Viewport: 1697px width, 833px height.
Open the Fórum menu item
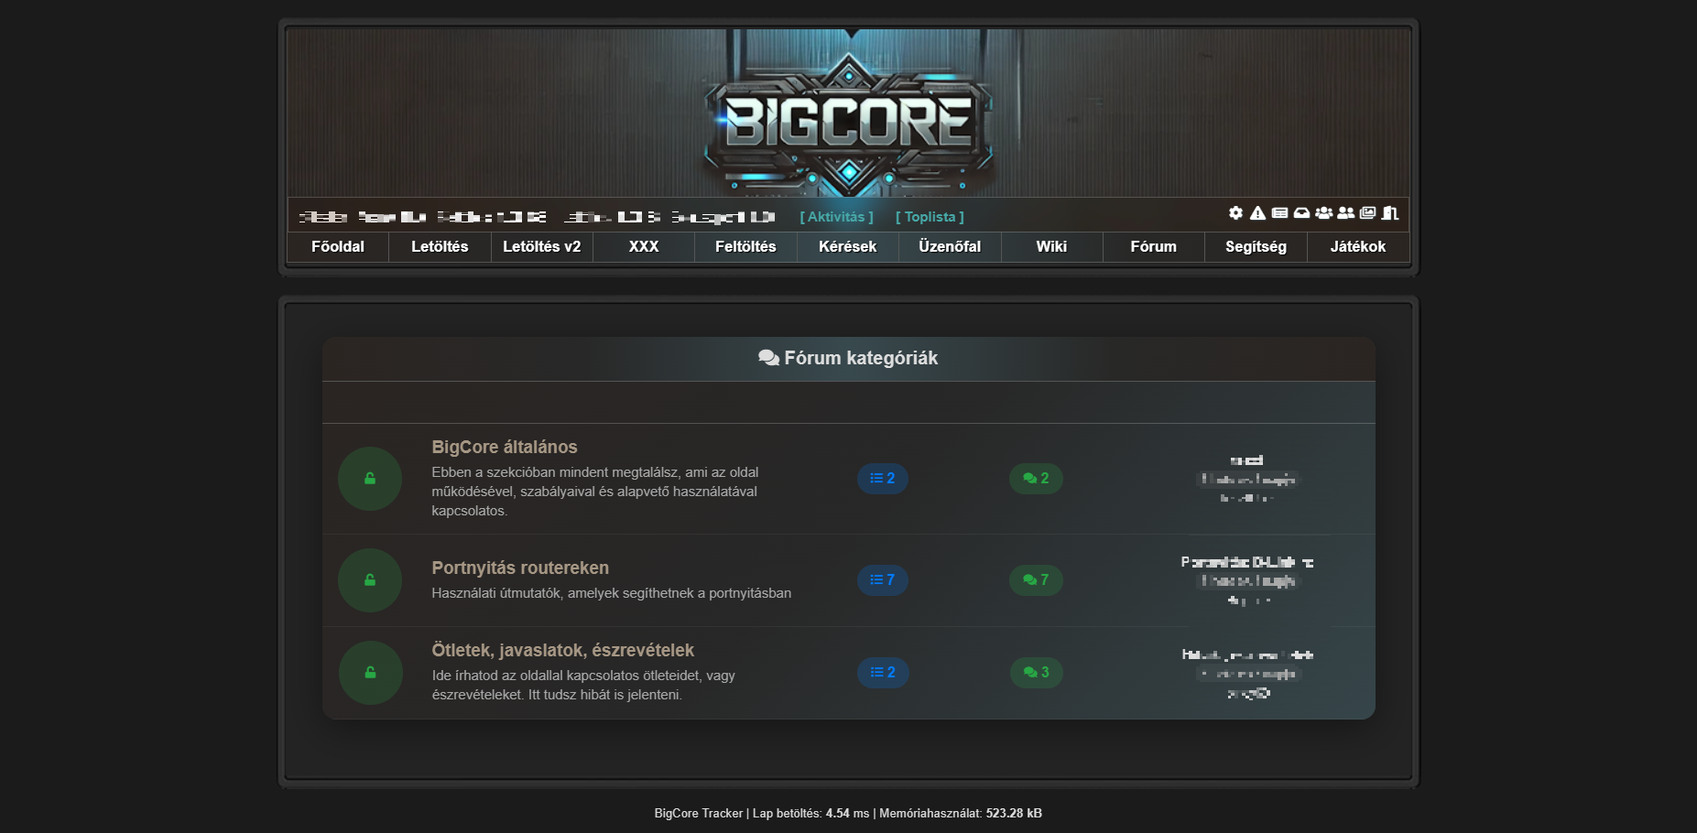pyautogui.click(x=1154, y=247)
